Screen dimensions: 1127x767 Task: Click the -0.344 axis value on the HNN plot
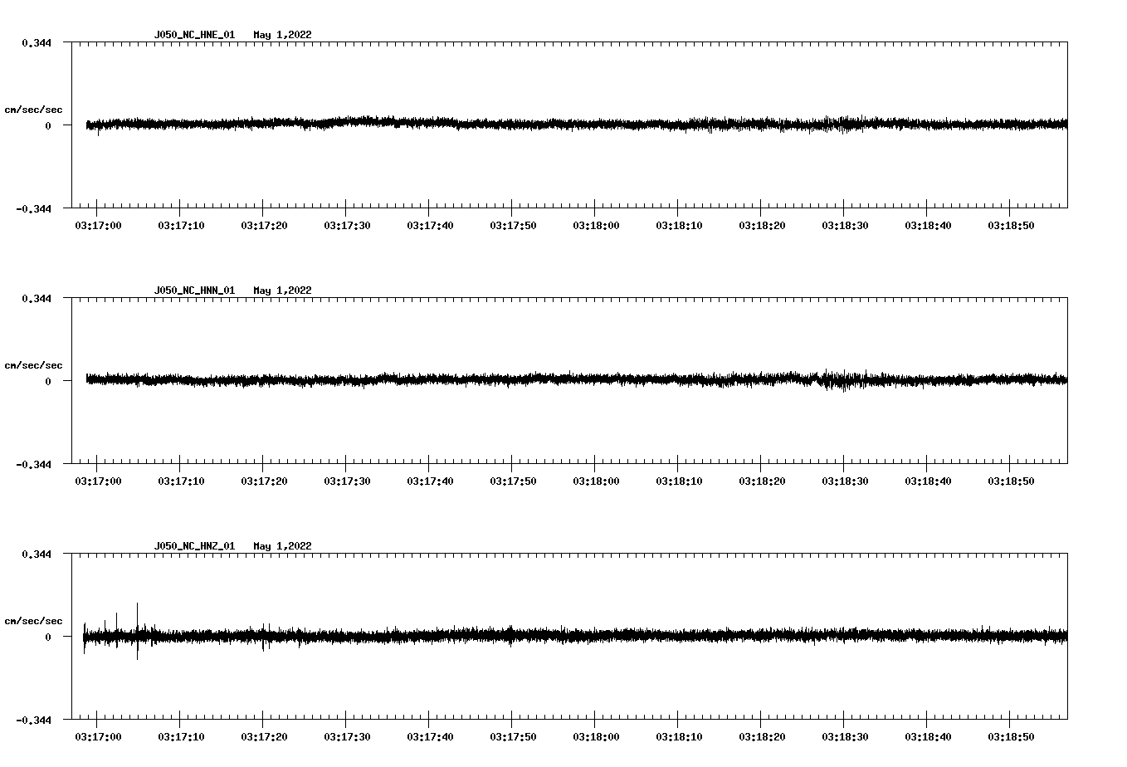33,465
